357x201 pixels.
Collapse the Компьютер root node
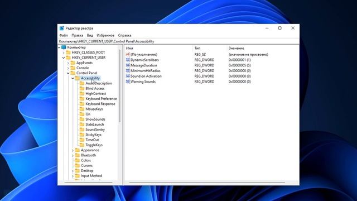[59, 47]
